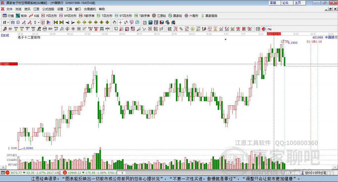Click the highlighted date 2022-12-12 marker
338x182 pixels.
pos(274,34)
